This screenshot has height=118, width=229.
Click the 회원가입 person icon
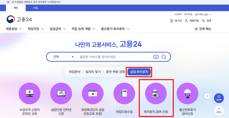pos(186,21)
